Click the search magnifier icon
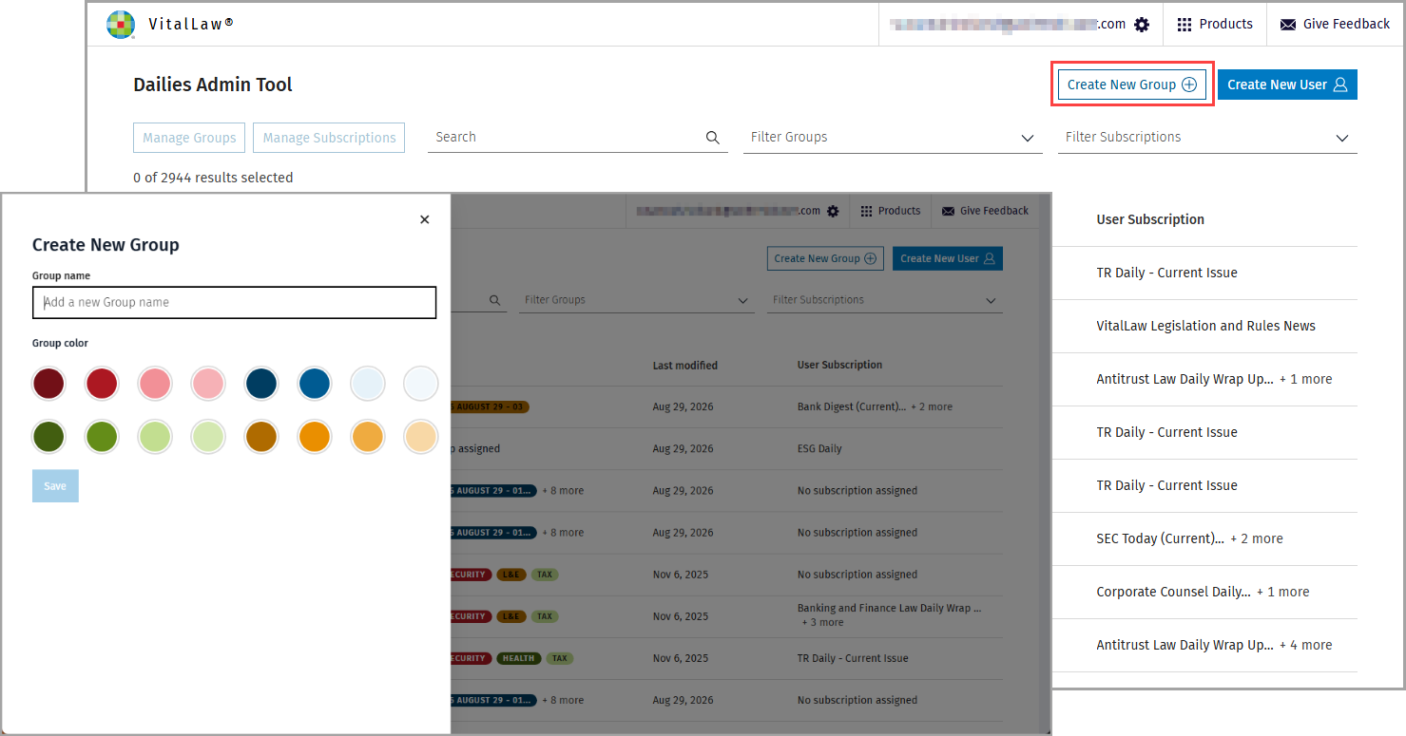The width and height of the screenshot is (1406, 736). coord(713,138)
